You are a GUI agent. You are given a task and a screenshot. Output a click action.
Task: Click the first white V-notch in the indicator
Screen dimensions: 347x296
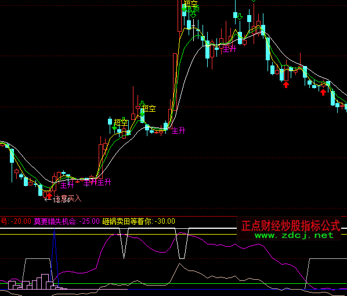124,243
